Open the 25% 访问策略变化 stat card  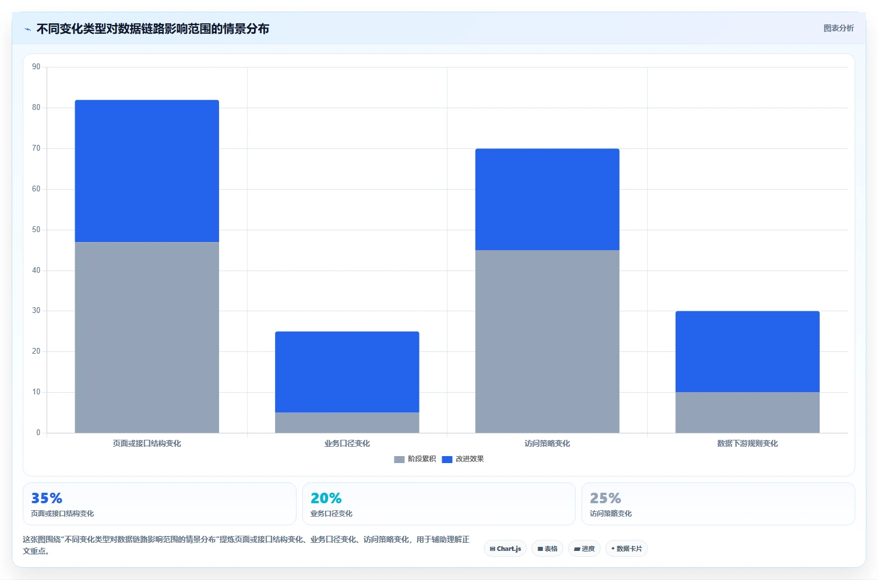[x=718, y=504]
